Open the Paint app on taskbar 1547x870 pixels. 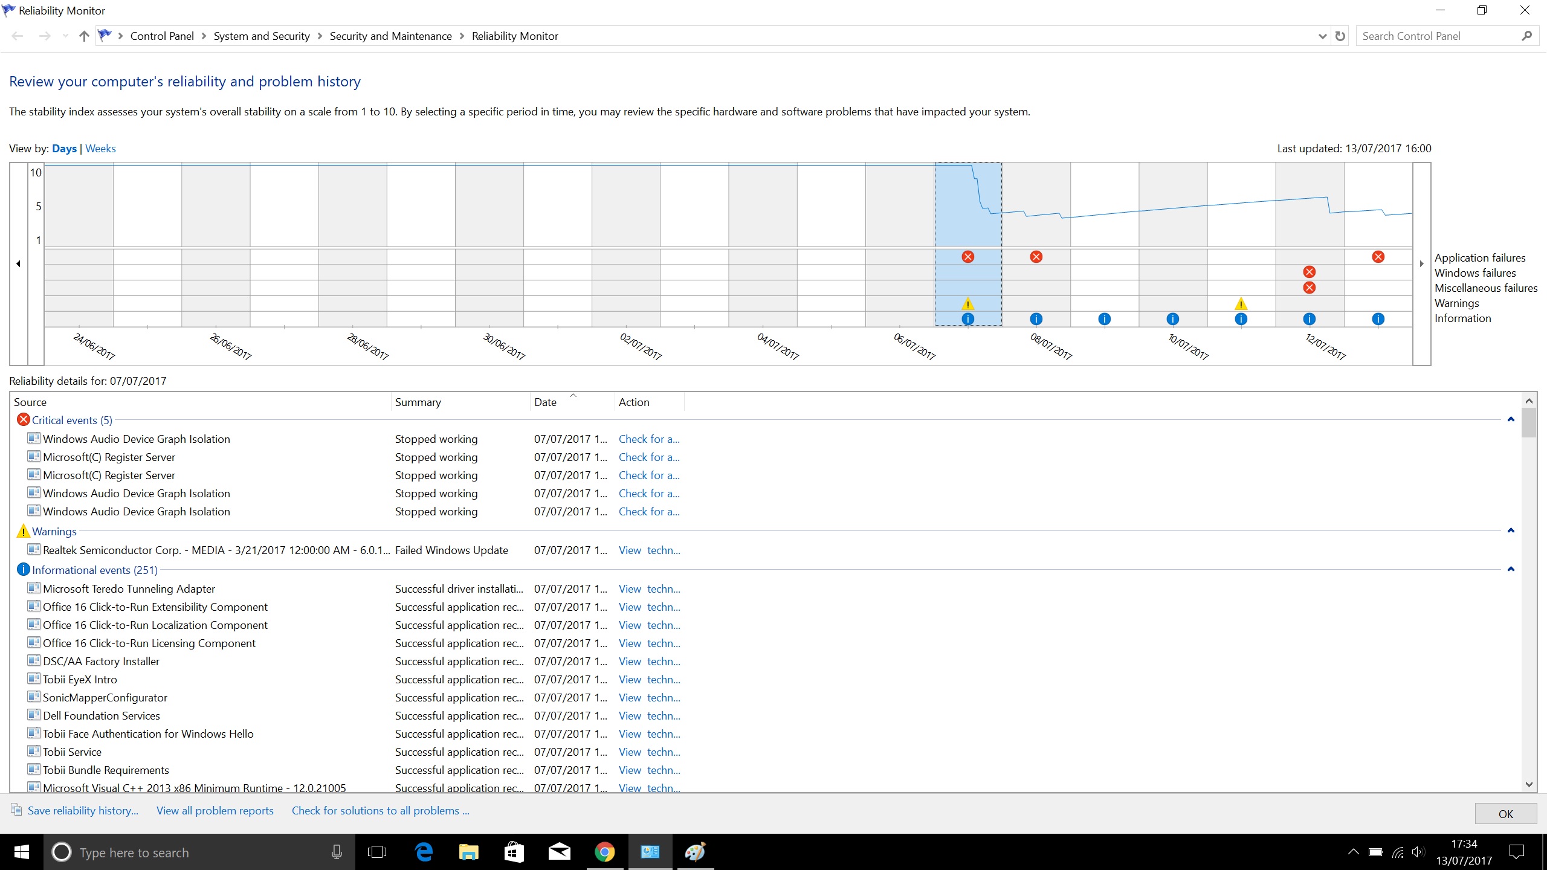pyautogui.click(x=695, y=852)
